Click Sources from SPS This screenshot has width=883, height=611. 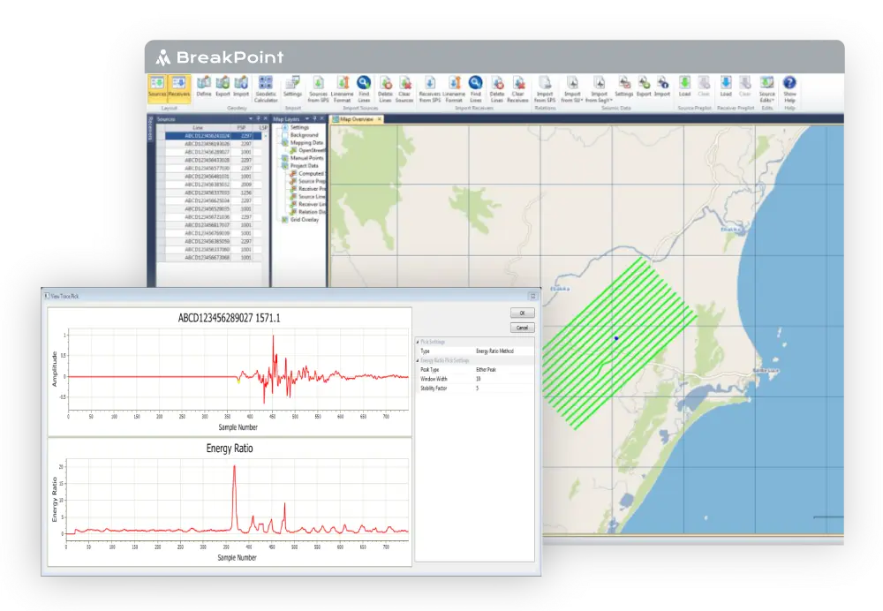point(318,89)
